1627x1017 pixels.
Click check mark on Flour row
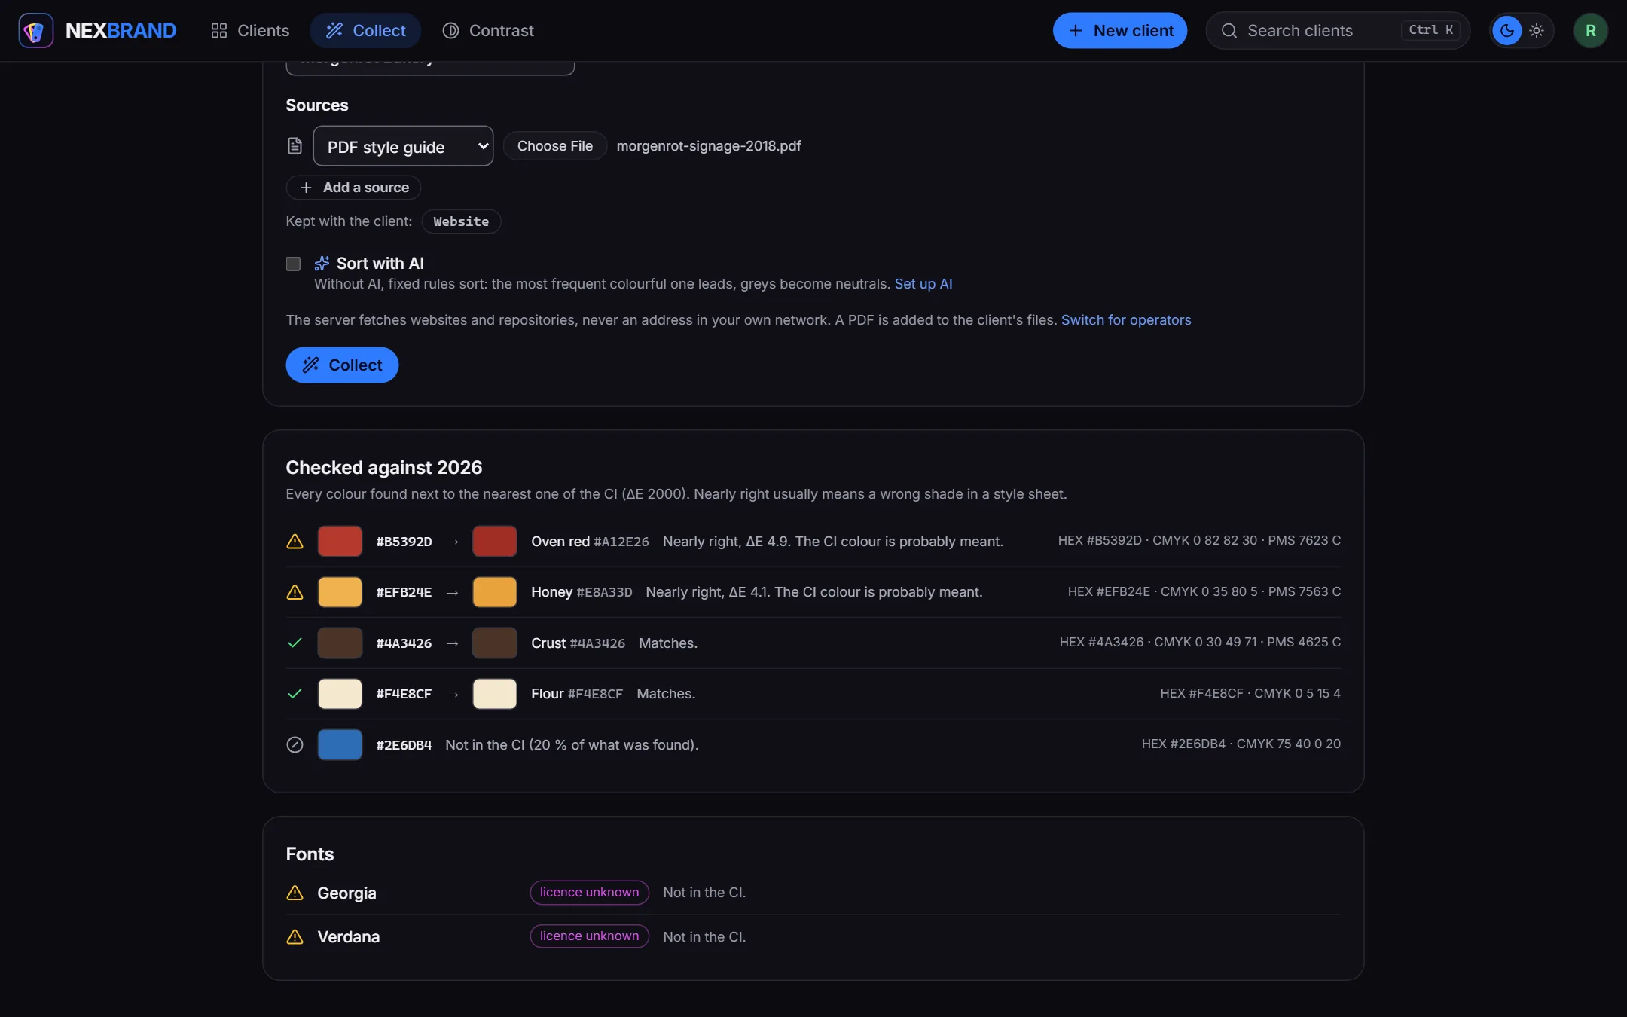[x=295, y=693]
